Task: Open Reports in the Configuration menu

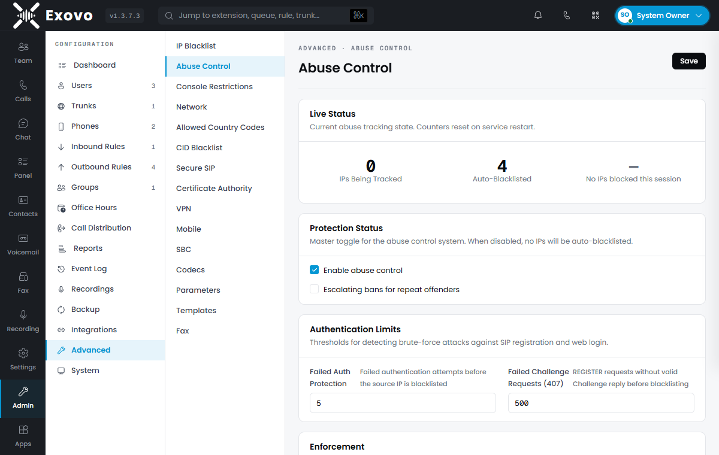Action: click(105, 248)
